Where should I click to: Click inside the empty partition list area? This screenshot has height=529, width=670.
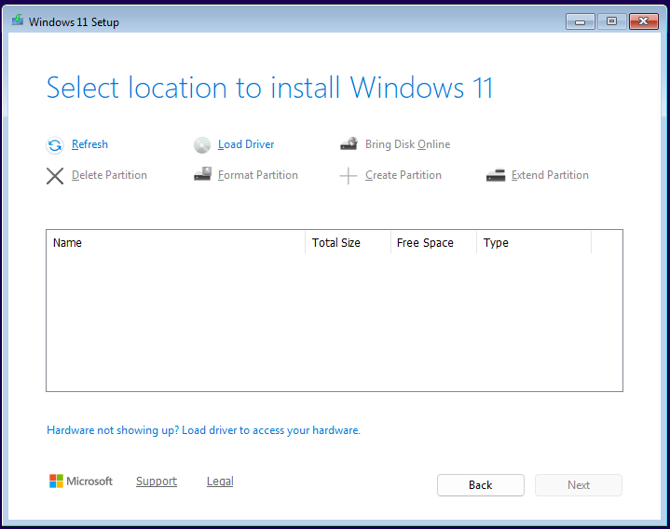(334, 321)
